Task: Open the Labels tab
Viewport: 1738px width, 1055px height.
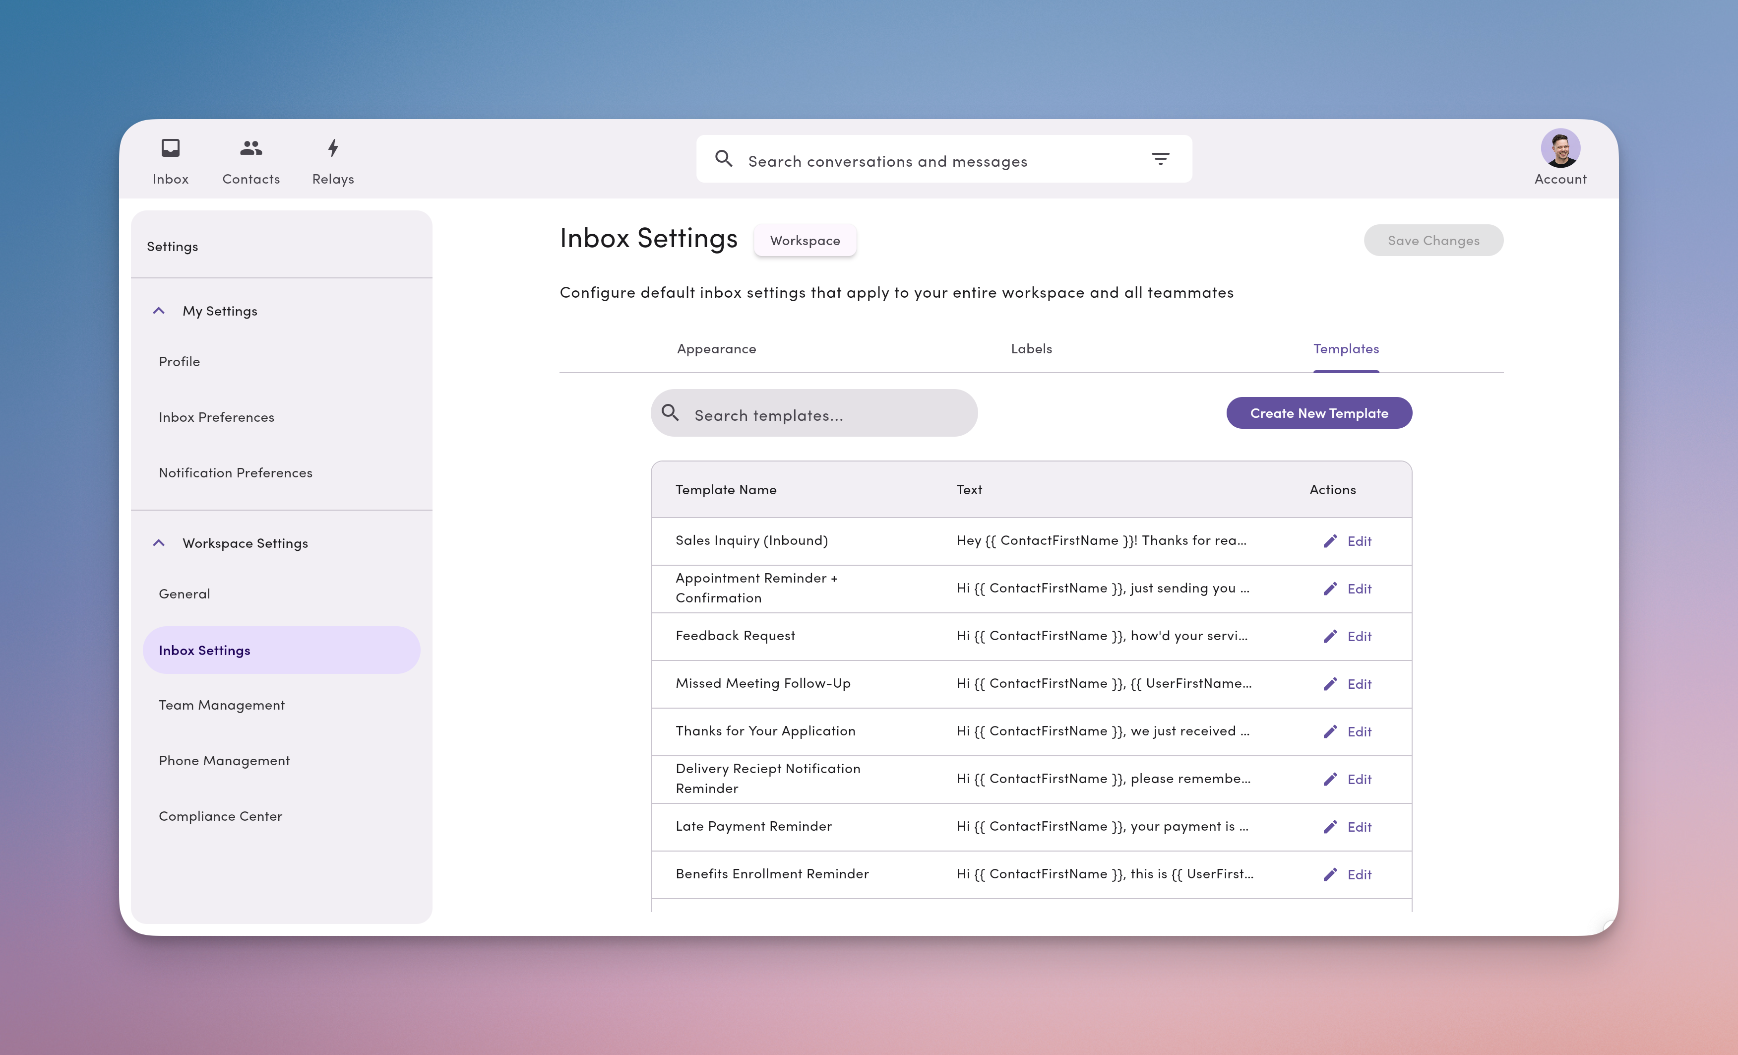Action: (1031, 349)
